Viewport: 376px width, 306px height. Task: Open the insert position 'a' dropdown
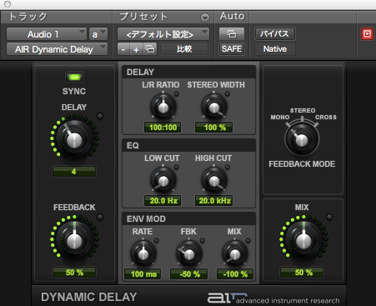98,34
